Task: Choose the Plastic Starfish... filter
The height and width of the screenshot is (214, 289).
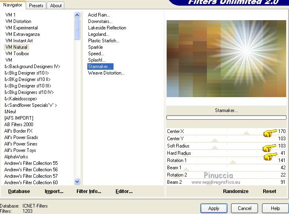Action: point(104,41)
